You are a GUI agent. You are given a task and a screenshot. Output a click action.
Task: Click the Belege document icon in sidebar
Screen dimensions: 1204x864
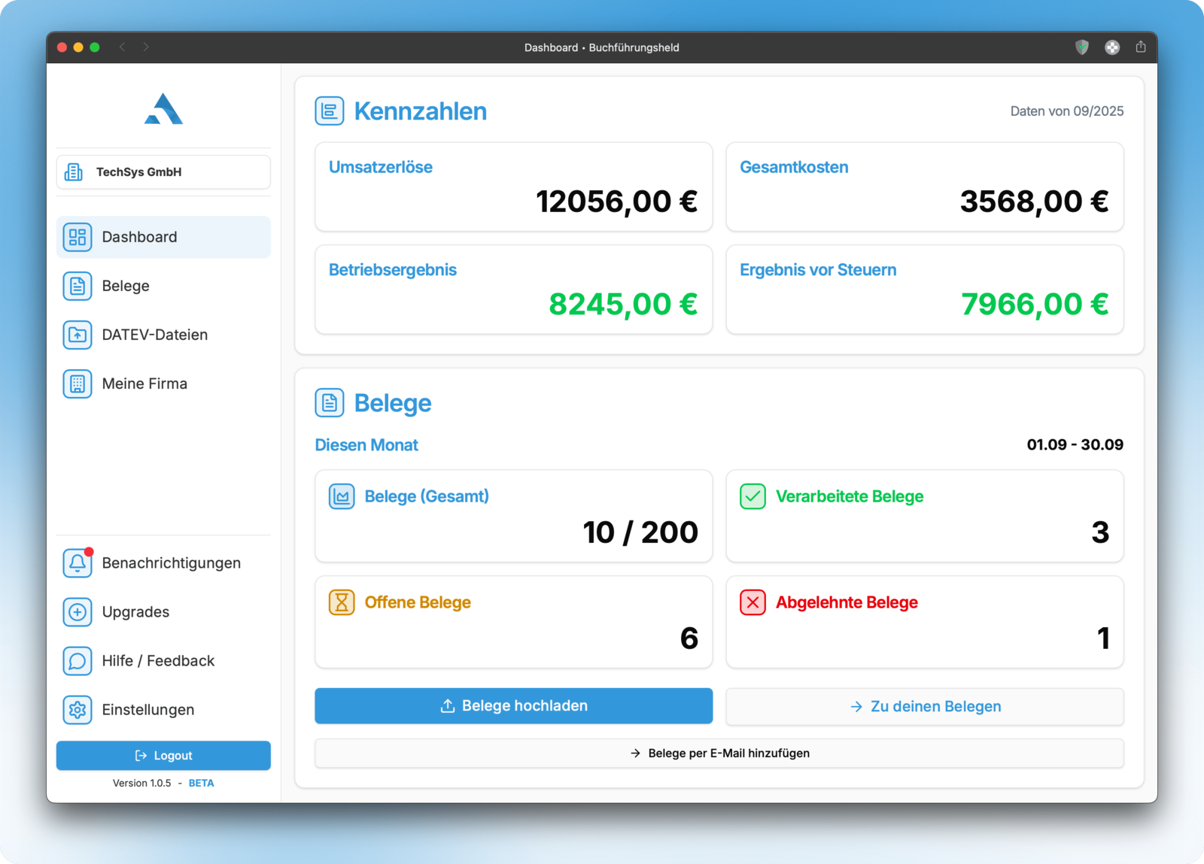(78, 286)
